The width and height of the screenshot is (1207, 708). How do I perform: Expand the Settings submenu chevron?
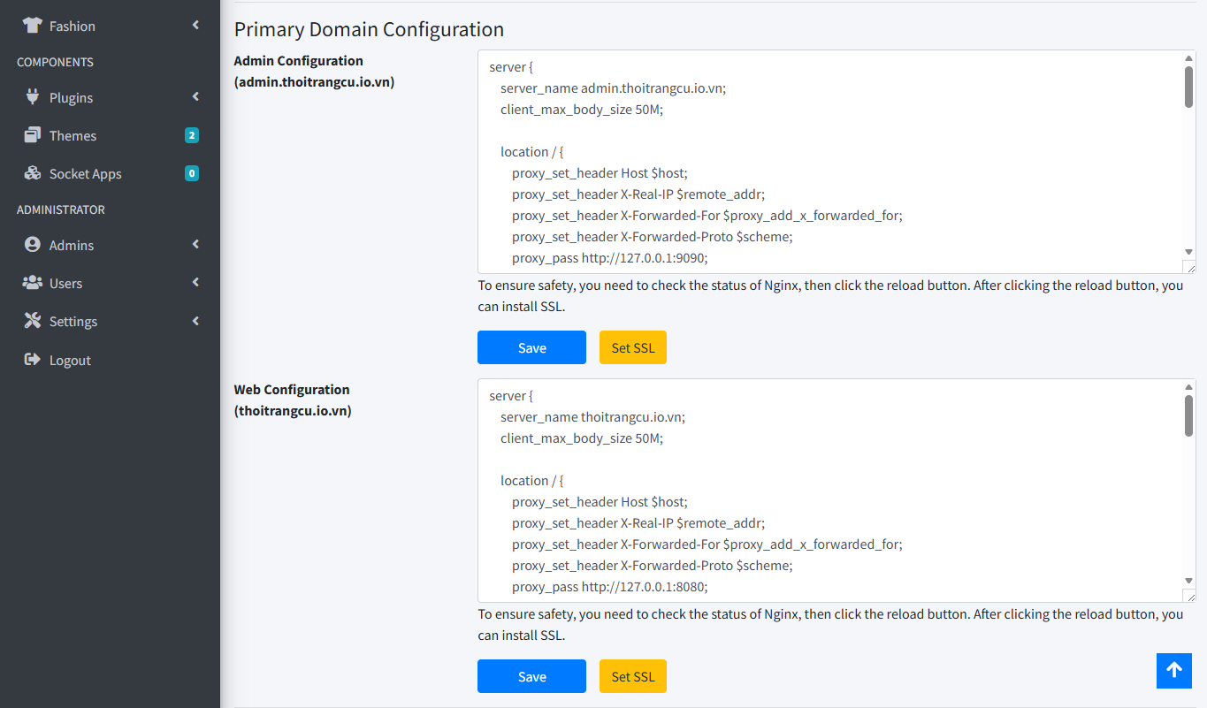point(195,321)
